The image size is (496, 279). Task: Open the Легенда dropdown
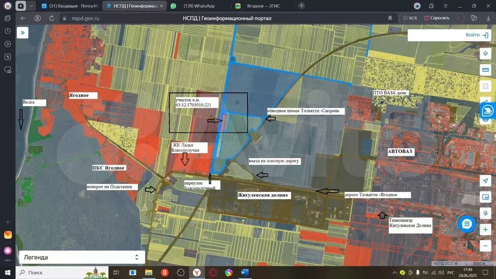coord(82,257)
